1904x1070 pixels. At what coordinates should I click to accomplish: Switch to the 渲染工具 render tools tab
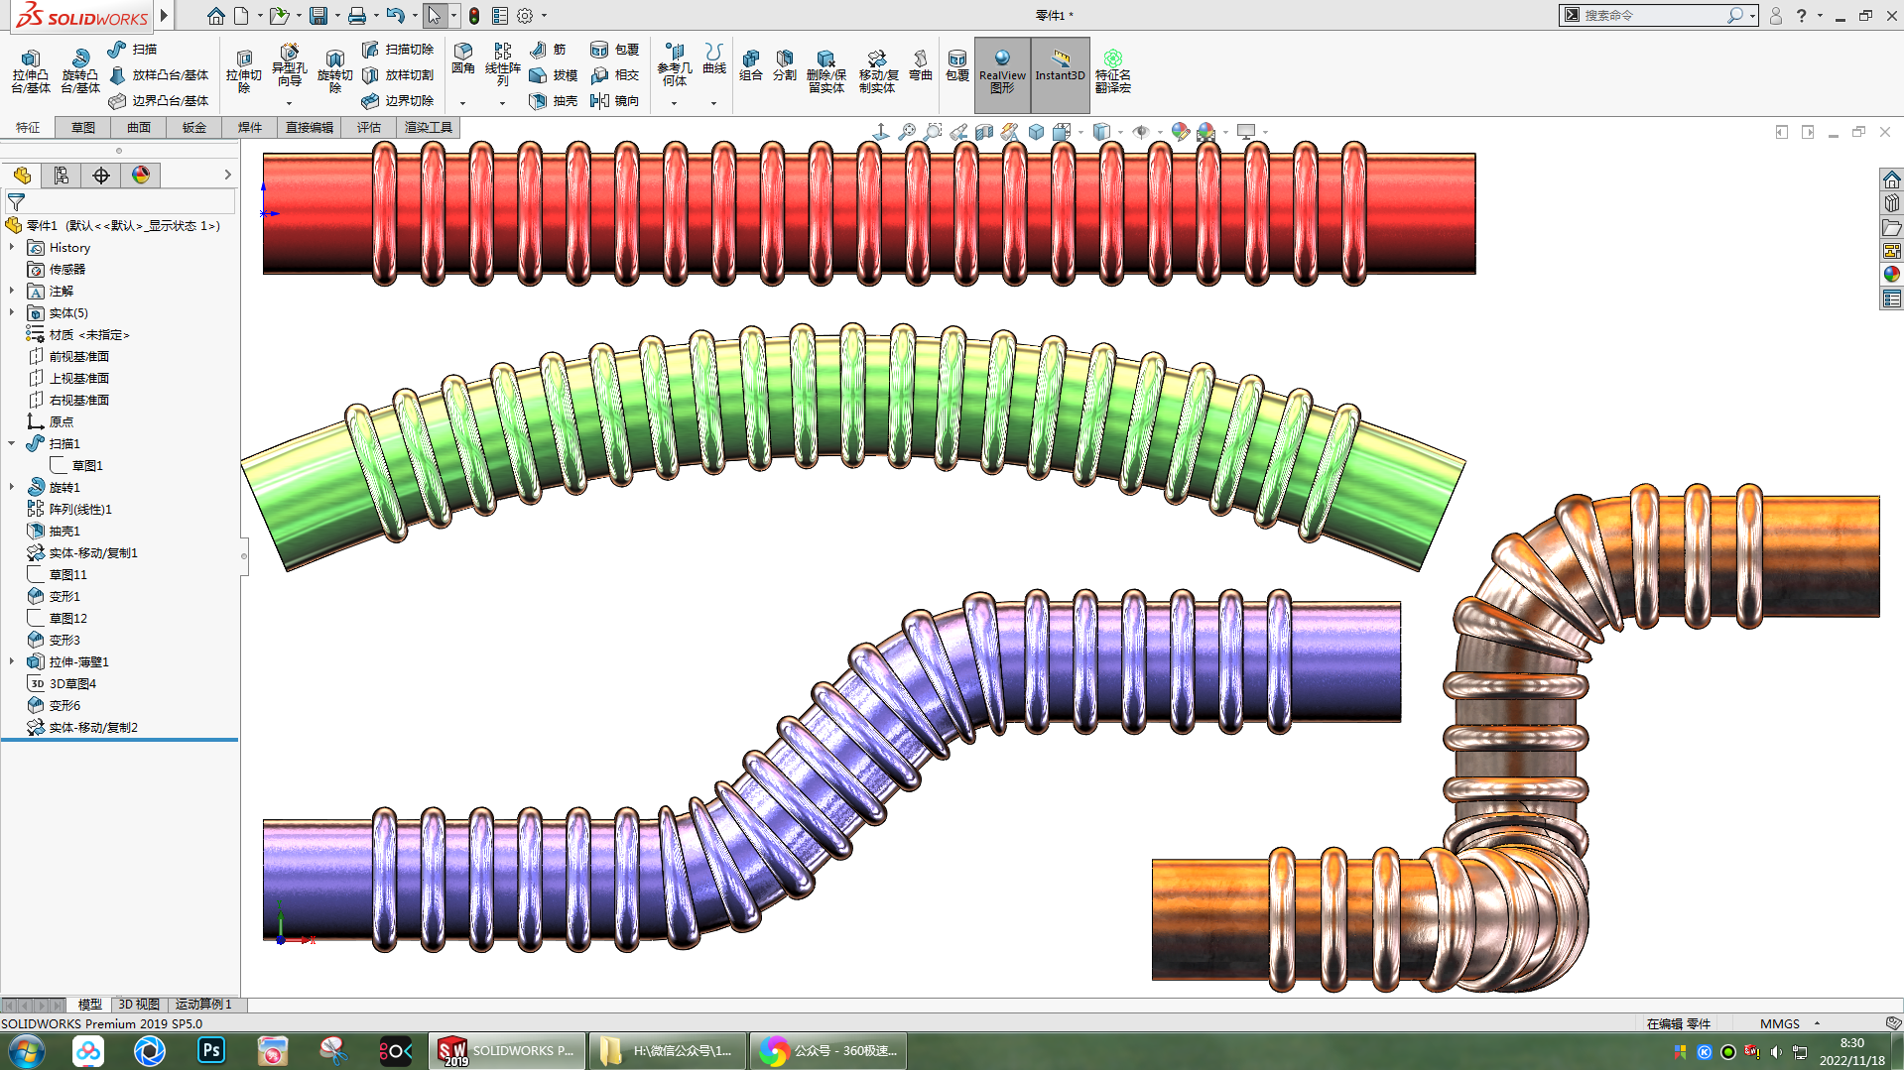(x=429, y=127)
